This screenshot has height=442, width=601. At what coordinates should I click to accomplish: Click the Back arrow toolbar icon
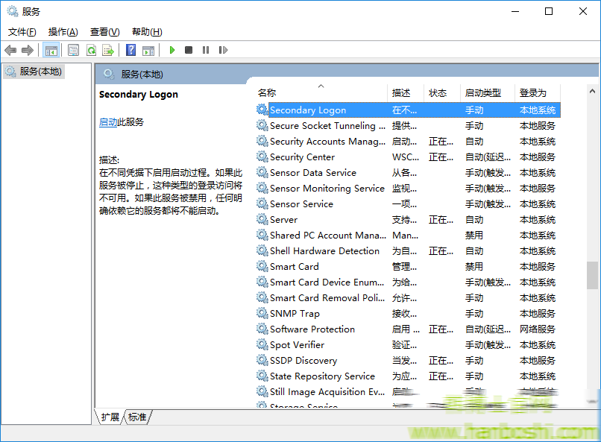(x=10, y=50)
